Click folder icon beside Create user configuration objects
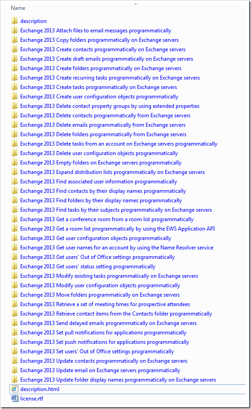 pos(15,96)
